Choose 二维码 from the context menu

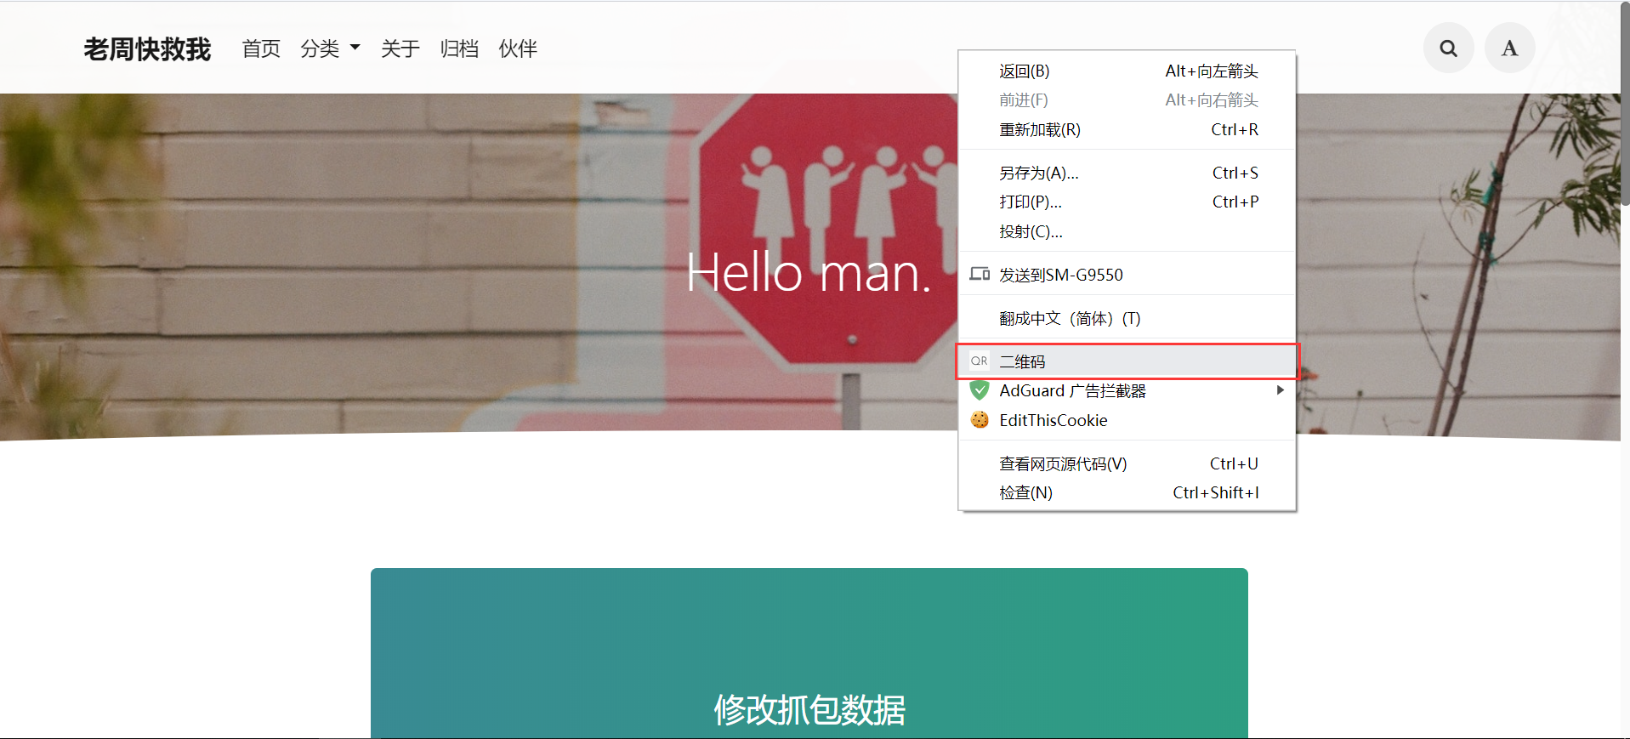pyautogui.click(x=1127, y=361)
